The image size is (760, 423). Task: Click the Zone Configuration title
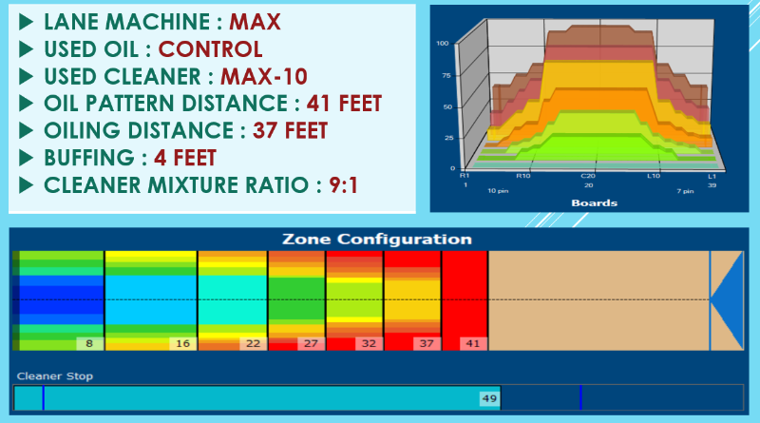(x=379, y=239)
